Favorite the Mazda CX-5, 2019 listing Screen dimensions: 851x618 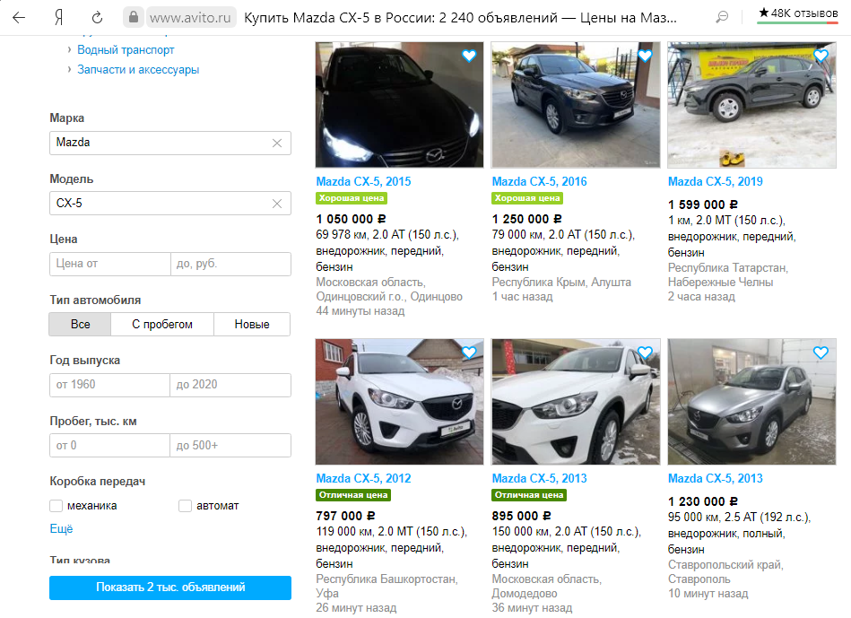click(x=821, y=56)
